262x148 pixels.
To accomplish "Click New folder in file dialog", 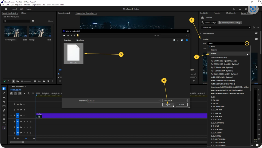I will 80,40.
